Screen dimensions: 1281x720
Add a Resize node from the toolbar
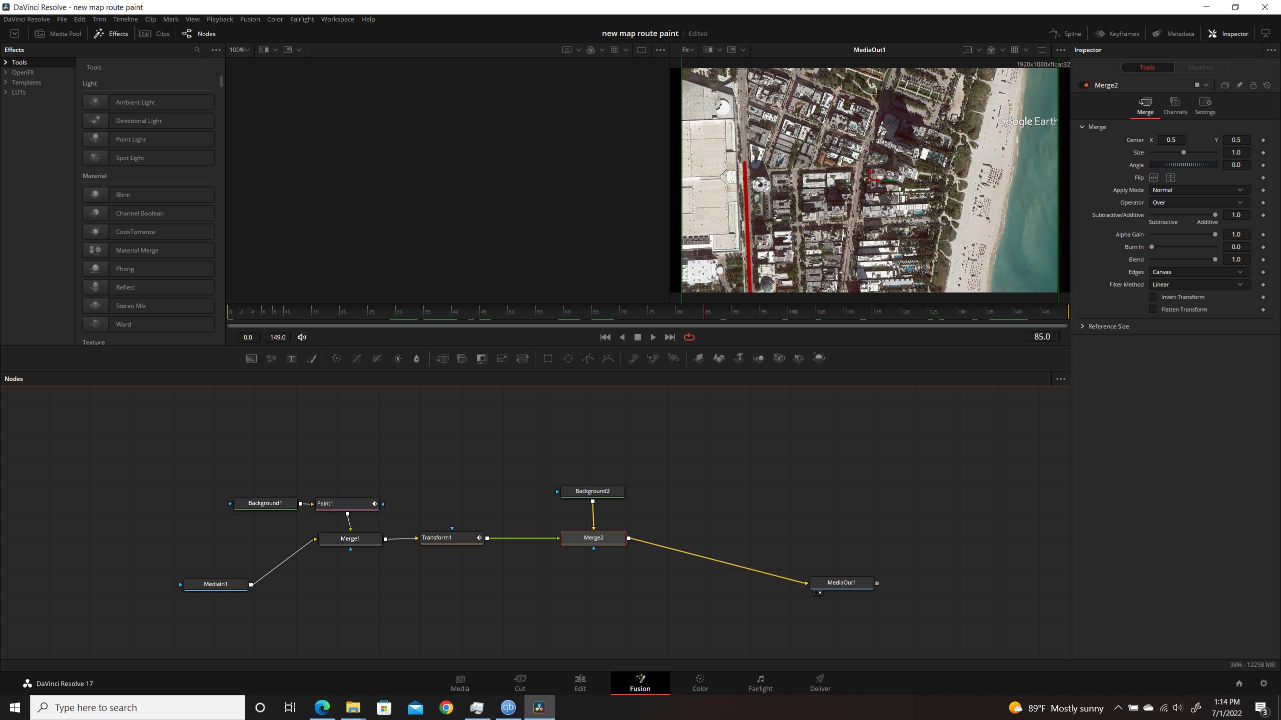click(x=502, y=358)
